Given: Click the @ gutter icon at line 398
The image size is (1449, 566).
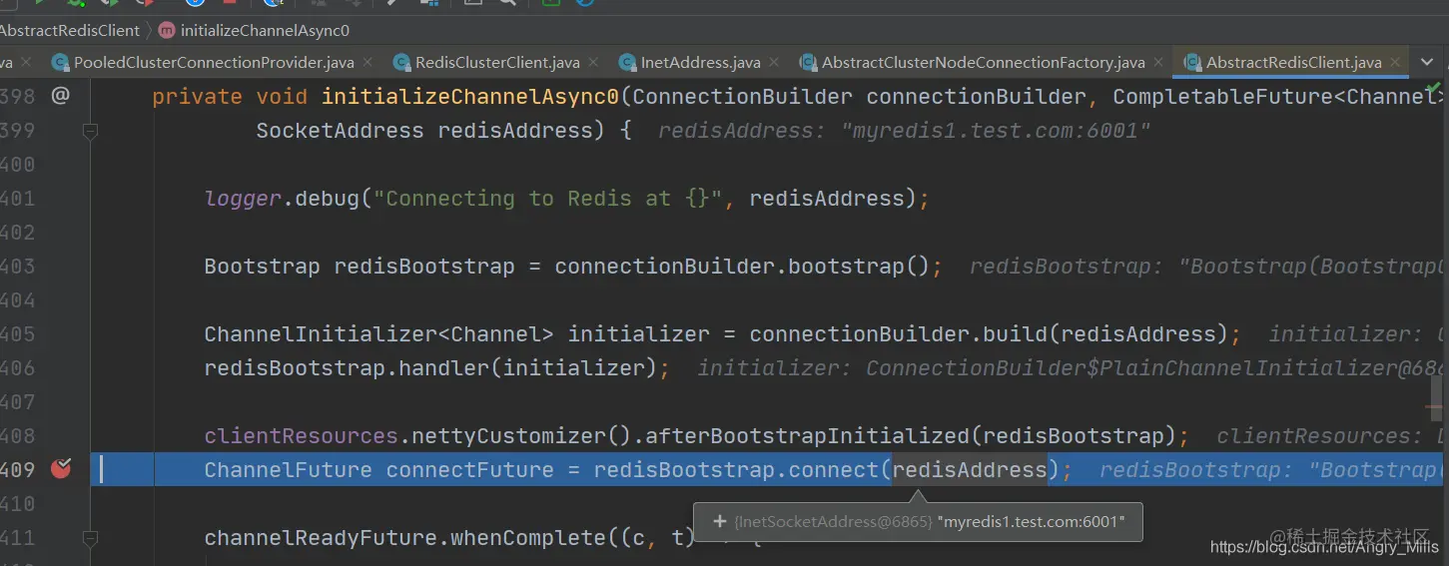Looking at the screenshot, I should 61,96.
